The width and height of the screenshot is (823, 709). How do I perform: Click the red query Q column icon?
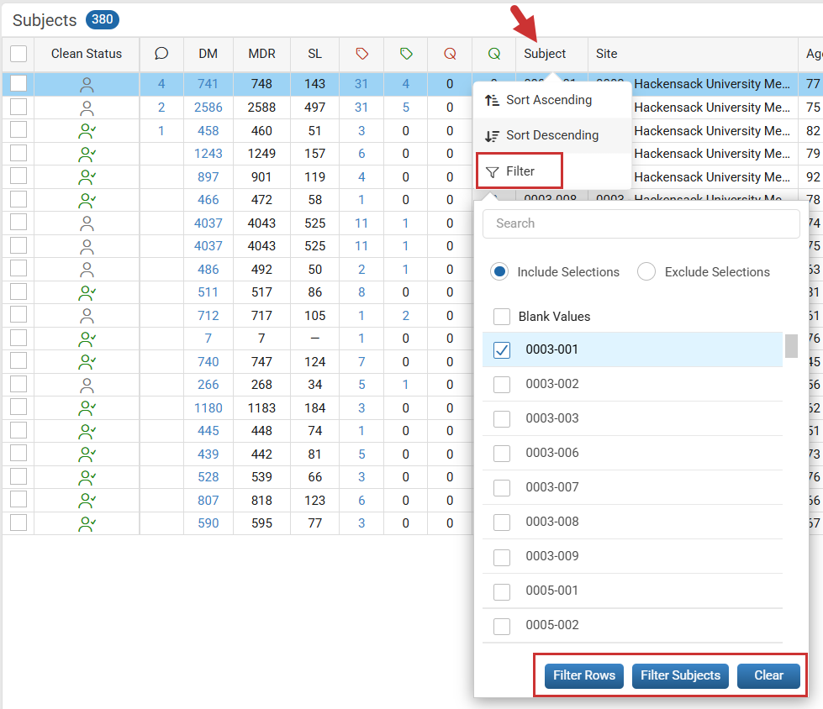click(450, 54)
